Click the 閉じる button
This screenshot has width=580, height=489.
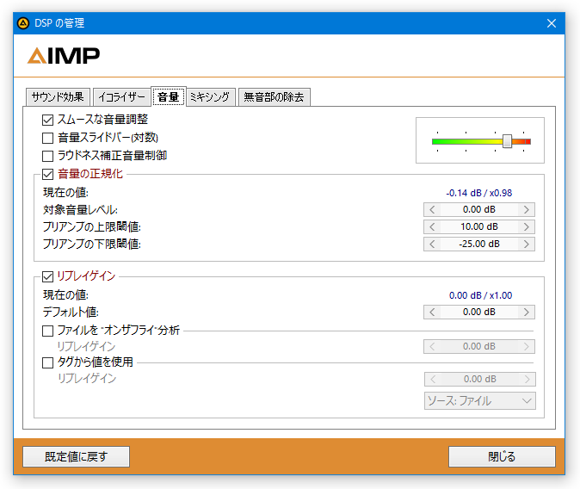pos(502,456)
